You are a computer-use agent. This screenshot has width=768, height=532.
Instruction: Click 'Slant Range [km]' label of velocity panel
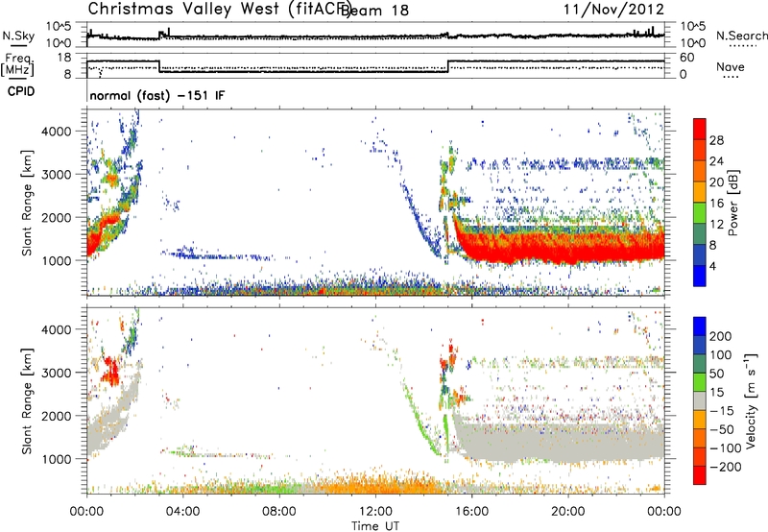point(27,400)
